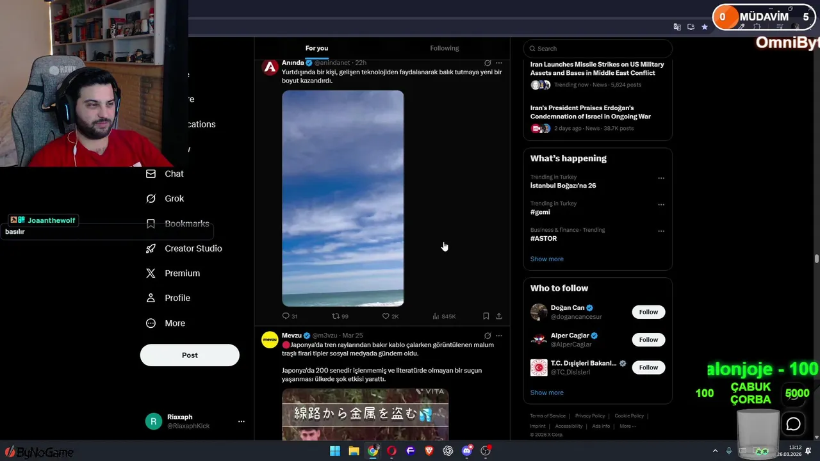This screenshot has width=820, height=461.
Task: Bookmark the Anında tweet
Action: 486,316
